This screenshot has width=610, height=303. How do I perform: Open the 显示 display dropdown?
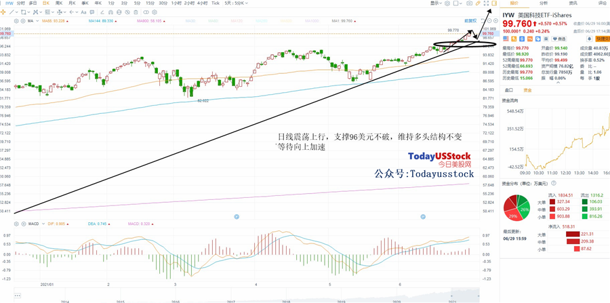[436, 3]
